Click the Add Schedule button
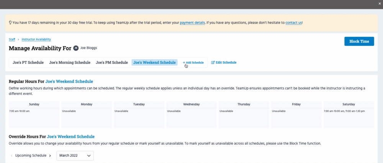This screenshot has width=383, height=163. (x=193, y=62)
